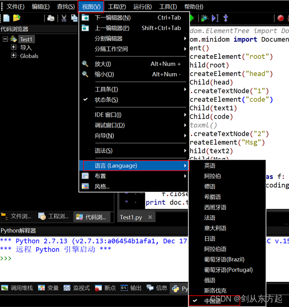This screenshot has width=289, height=307.
Task: Open the 编辑(E) menu
Action: tap(40, 6)
